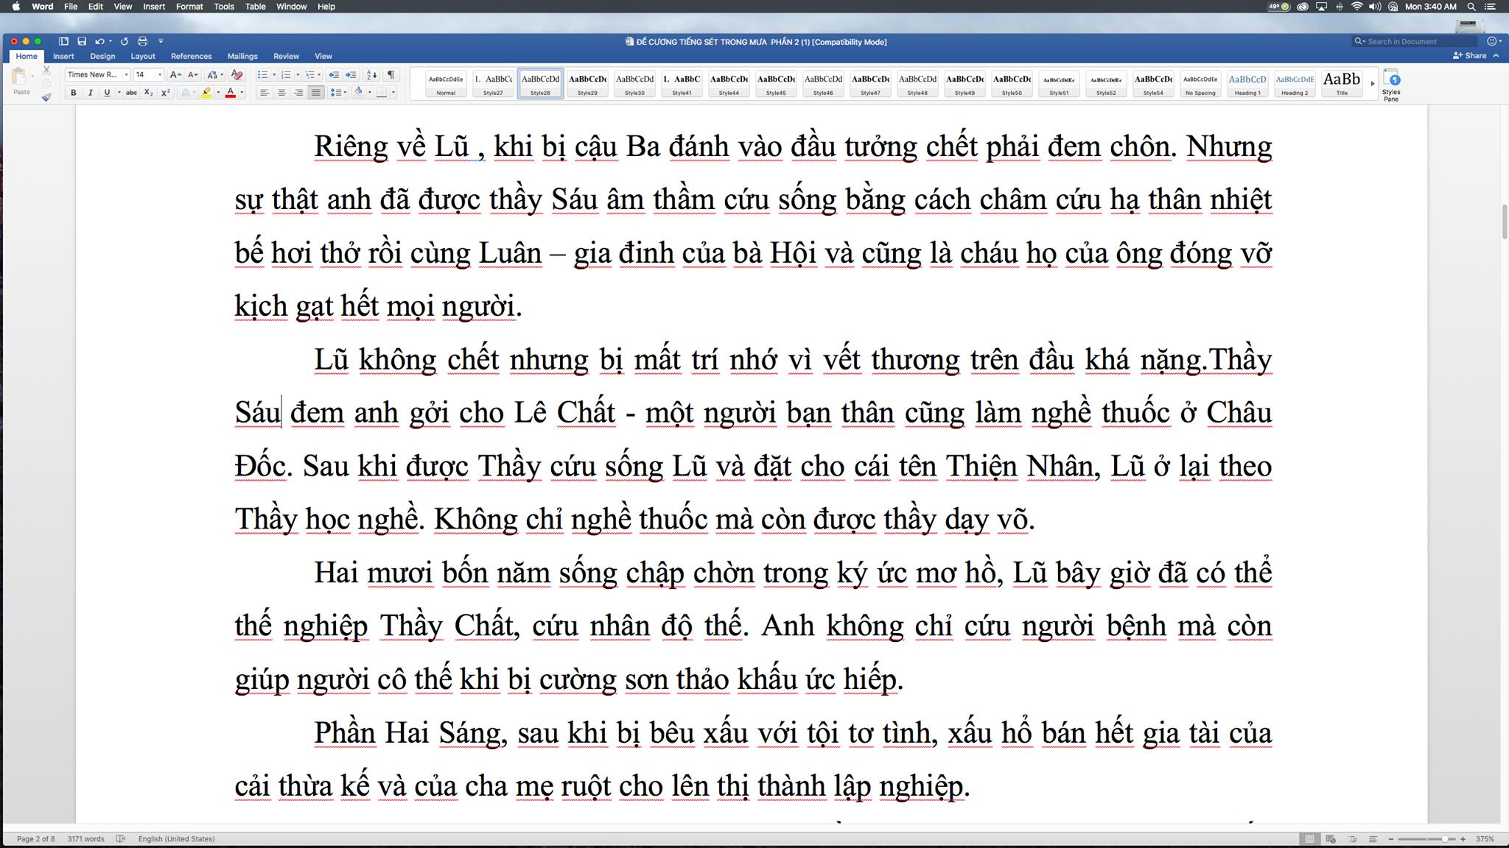1509x848 pixels.
Task: Toggle italic formatting
Action: click(x=90, y=93)
